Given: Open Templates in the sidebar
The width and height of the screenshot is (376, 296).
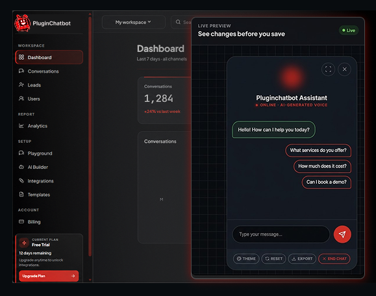Looking at the screenshot, I should 49,194.
